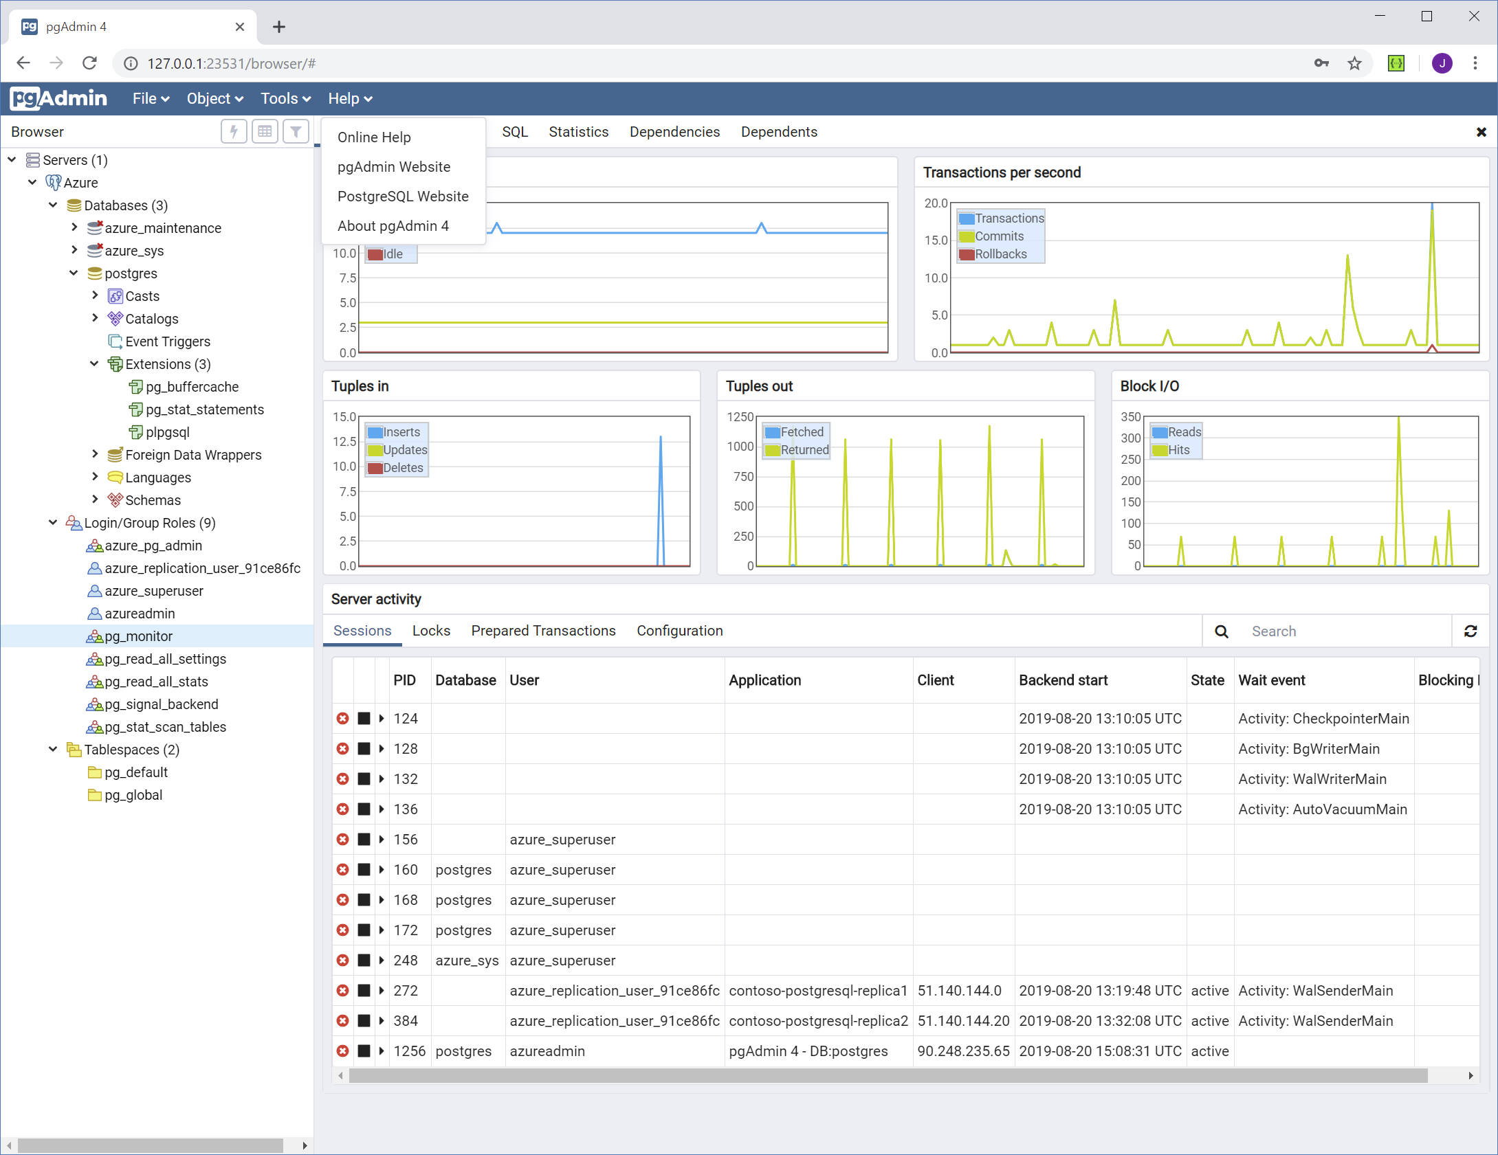Click PostgreSQL Website in the Help menu

[x=402, y=196]
